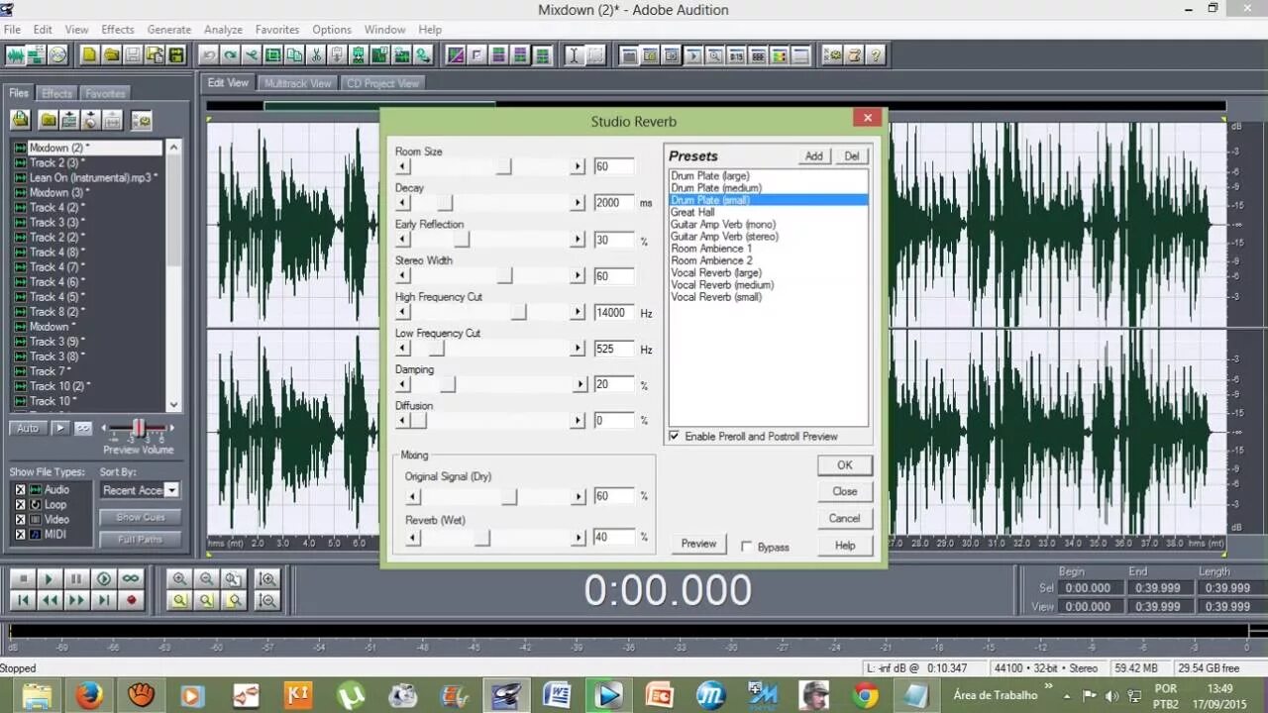Toggle the MIDI file type checkbox
This screenshot has width=1268, height=713.
[x=20, y=535]
